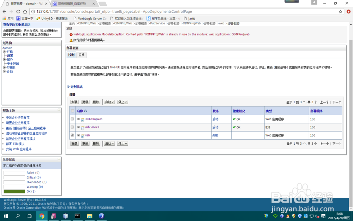Screen dimensions: 353x221
Task: Expand the OIMPProjWeb deployment row
Action: [79, 119]
